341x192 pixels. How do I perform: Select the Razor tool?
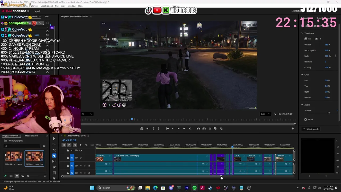pos(54,155)
